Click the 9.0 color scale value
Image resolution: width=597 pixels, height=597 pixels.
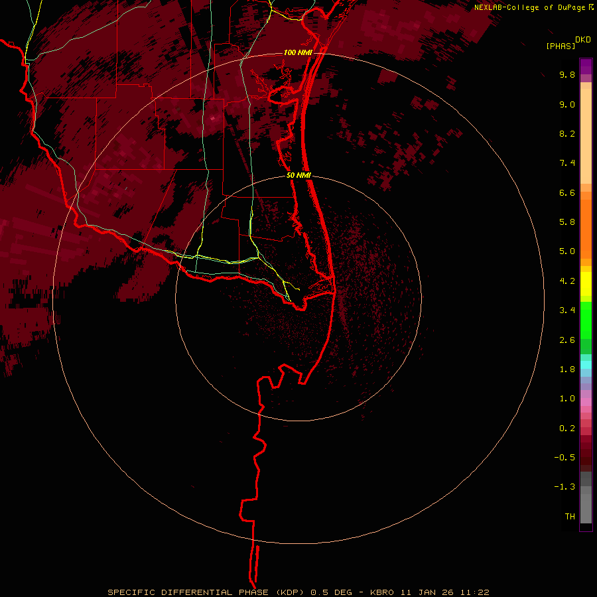[567, 105]
